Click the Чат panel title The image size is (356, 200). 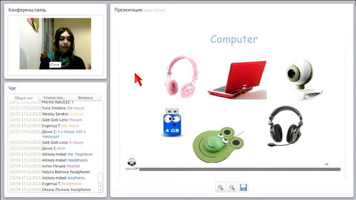(12, 88)
